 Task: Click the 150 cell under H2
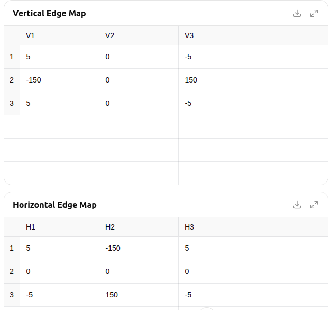point(139,295)
